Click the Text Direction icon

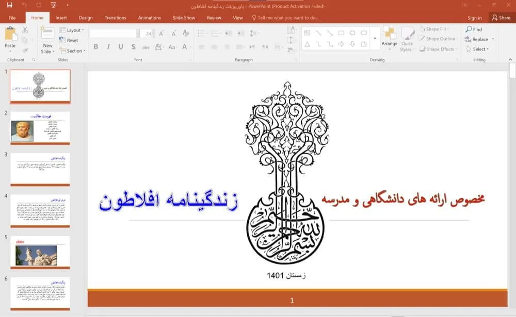[x=291, y=30]
